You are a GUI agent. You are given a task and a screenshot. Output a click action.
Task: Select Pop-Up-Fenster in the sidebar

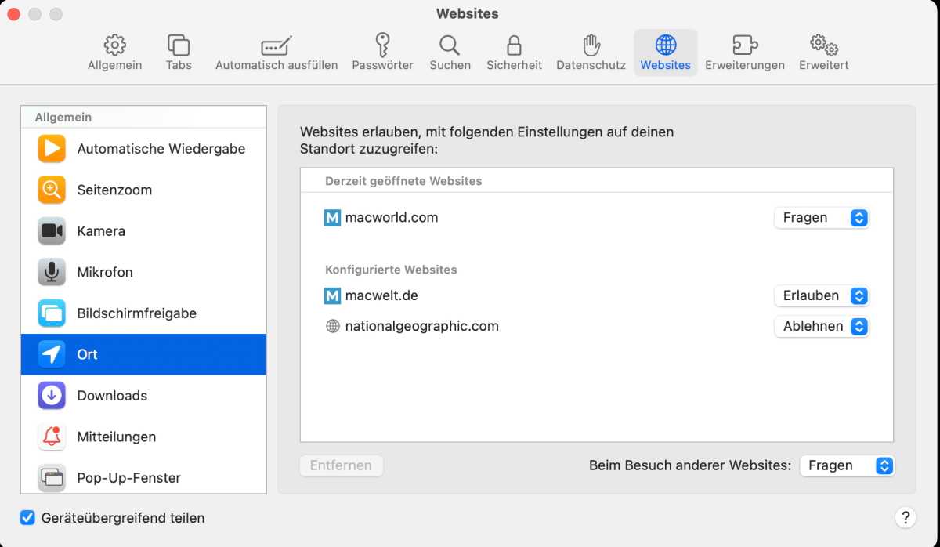point(128,477)
